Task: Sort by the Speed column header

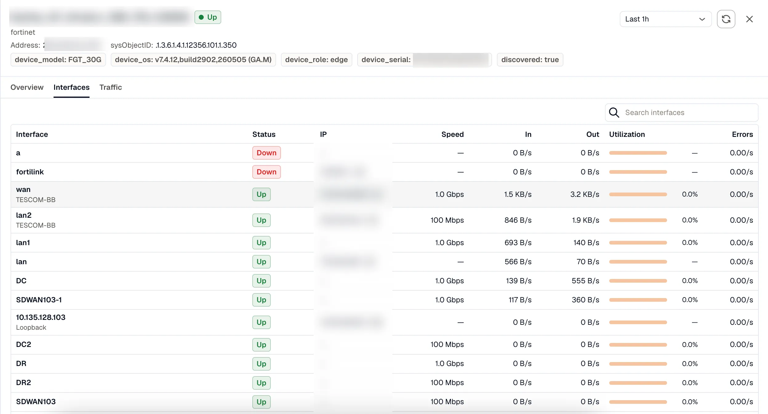Action: click(x=452, y=134)
